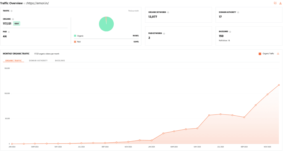This screenshot has width=283, height=151.
Task: Click the edit report icon at top right
Action: point(275,3)
